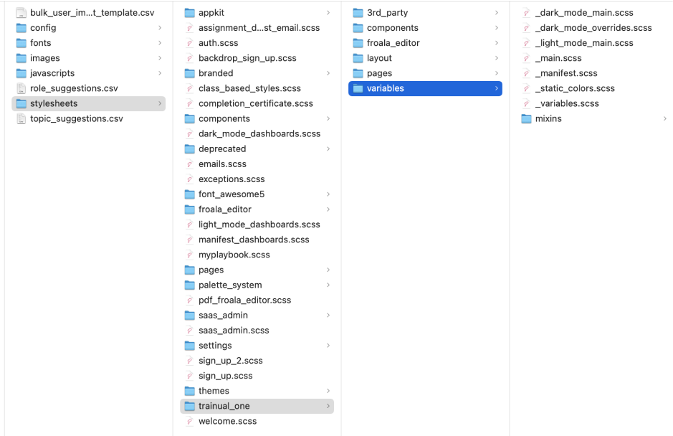Click the deprecated folder icon

coord(189,148)
